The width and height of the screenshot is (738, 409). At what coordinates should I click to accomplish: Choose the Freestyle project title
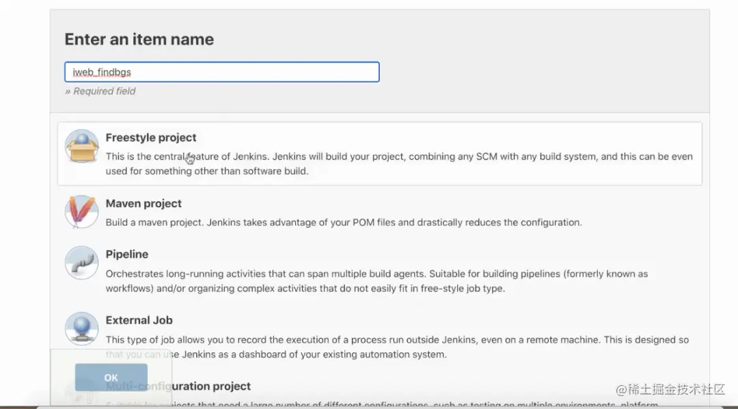[151, 137]
